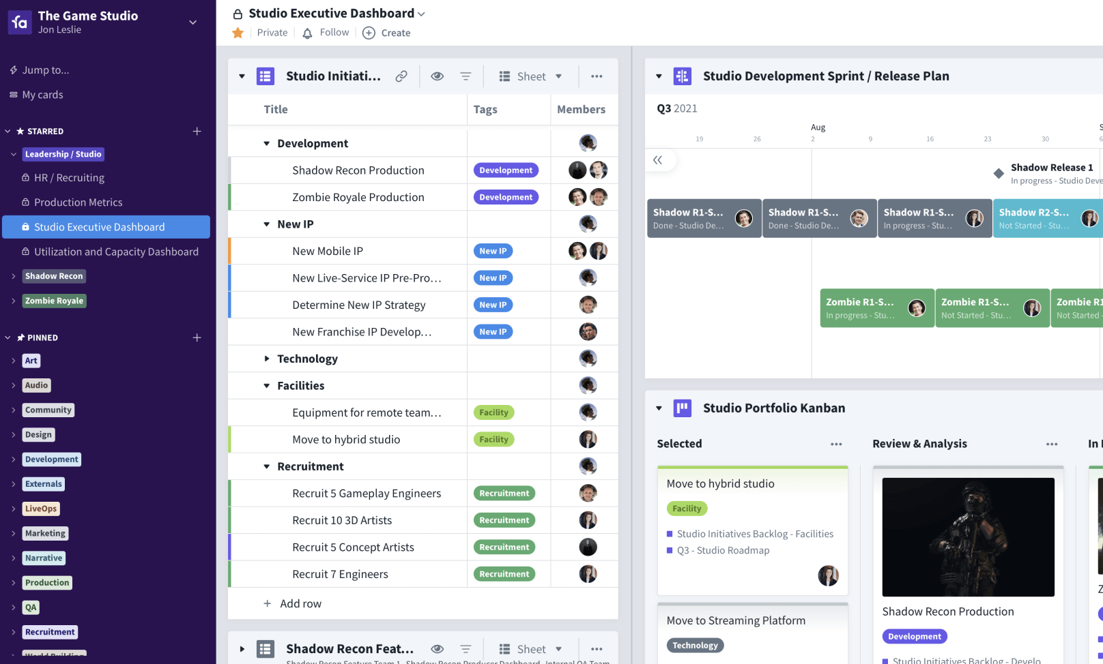Collapse the Leadership / Studio folder
The width and height of the screenshot is (1103, 664).
14,154
